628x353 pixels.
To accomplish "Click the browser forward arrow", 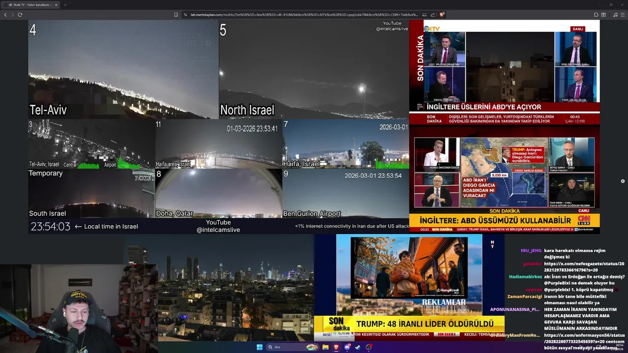I will pyautogui.click(x=12, y=15).
